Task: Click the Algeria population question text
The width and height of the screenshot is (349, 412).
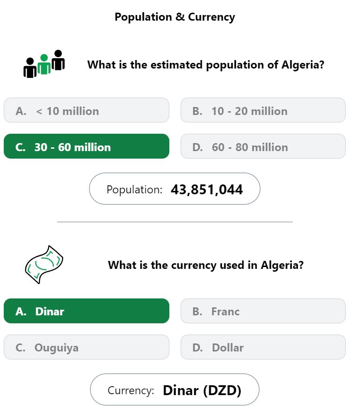Action: pos(206,65)
